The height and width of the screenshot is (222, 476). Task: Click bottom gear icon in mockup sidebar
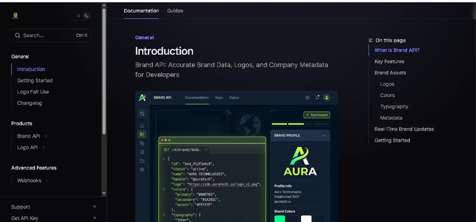point(142,170)
